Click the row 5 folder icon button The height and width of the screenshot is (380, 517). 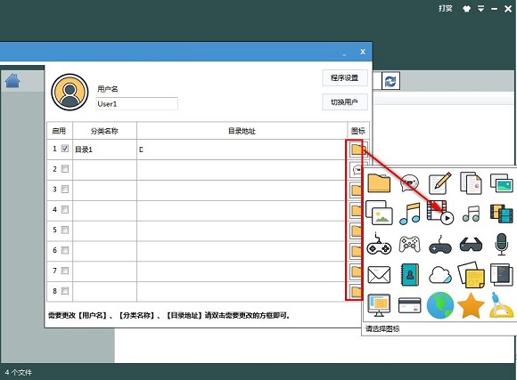[x=356, y=230]
